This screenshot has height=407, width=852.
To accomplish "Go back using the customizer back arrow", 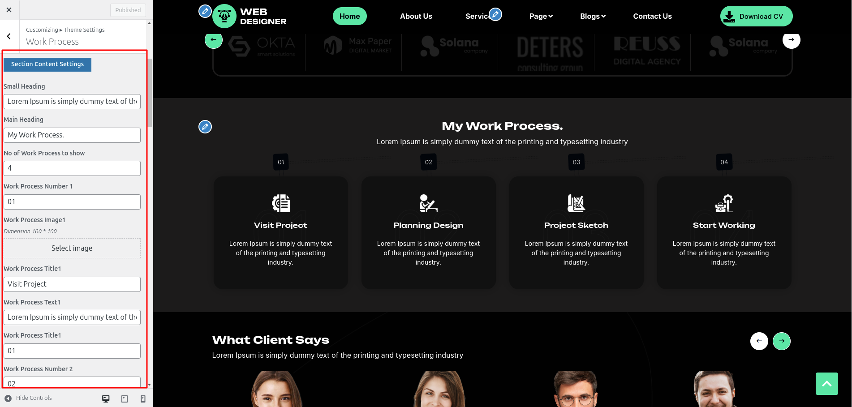I will [8, 36].
